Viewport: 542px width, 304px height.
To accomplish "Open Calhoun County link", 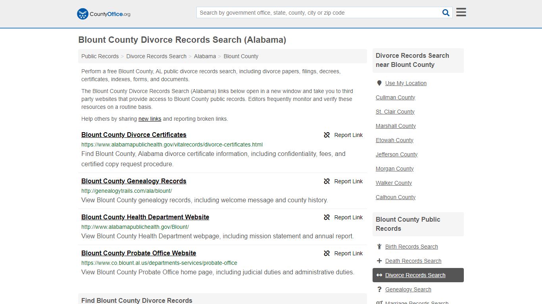I will (x=396, y=197).
